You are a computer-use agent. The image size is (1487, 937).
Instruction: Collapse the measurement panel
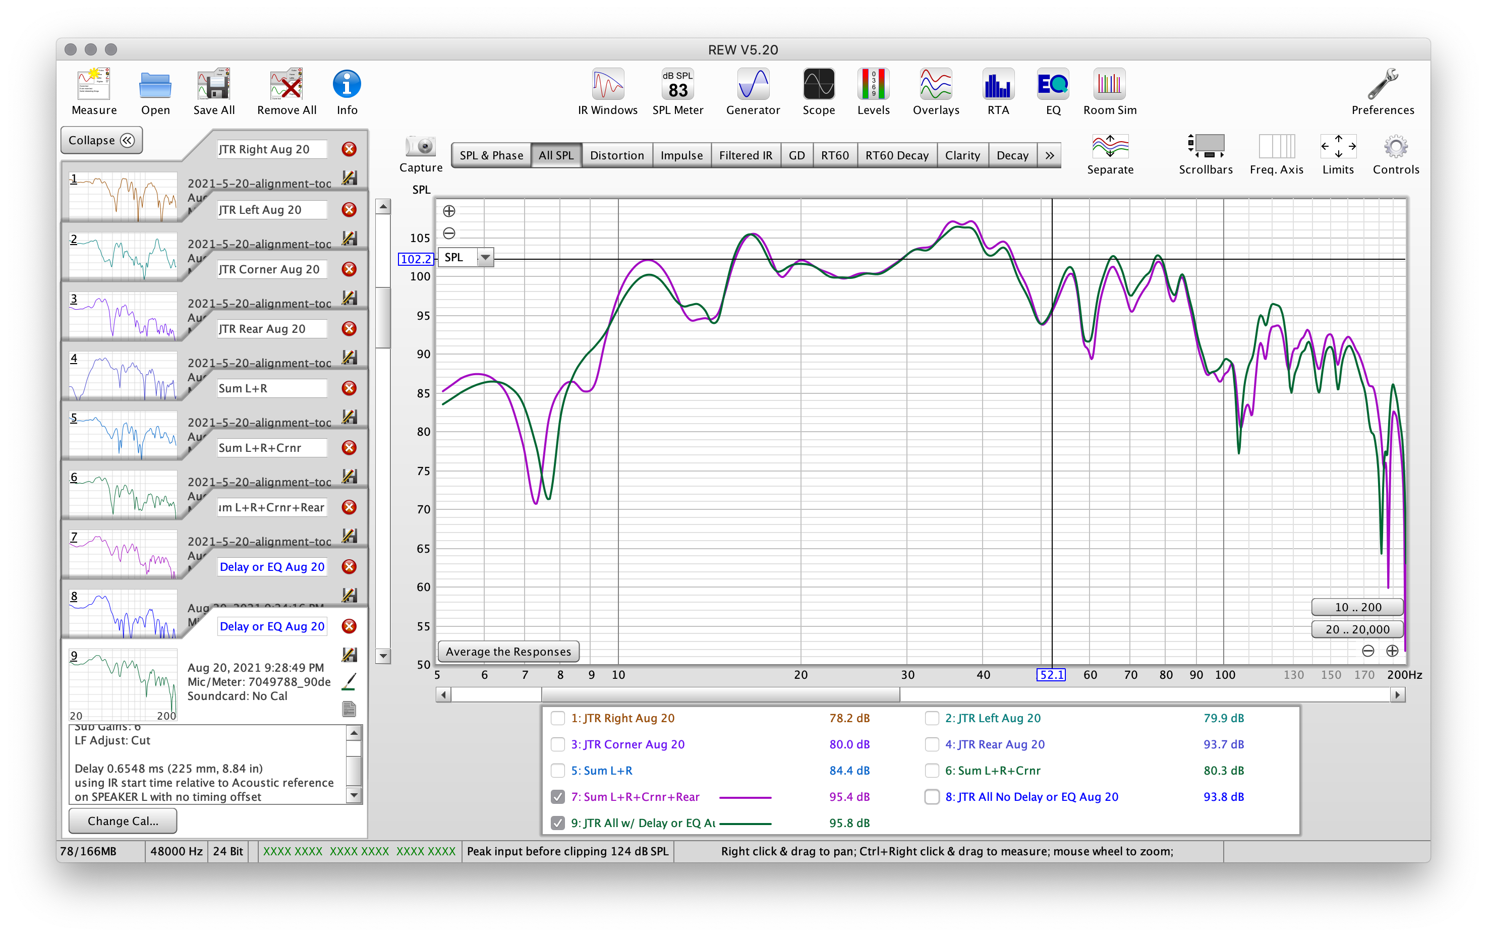101,140
